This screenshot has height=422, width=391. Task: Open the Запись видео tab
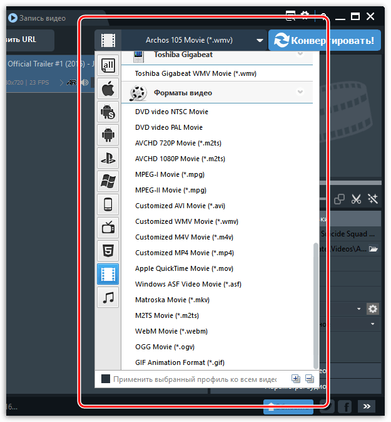point(38,18)
